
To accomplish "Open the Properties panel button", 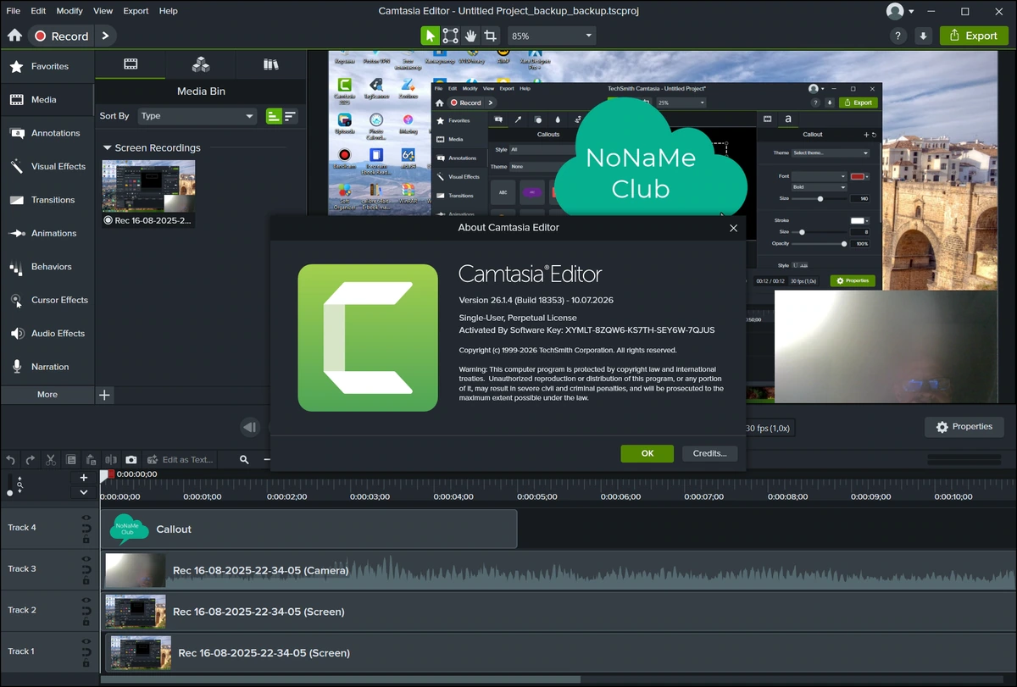I will [964, 427].
